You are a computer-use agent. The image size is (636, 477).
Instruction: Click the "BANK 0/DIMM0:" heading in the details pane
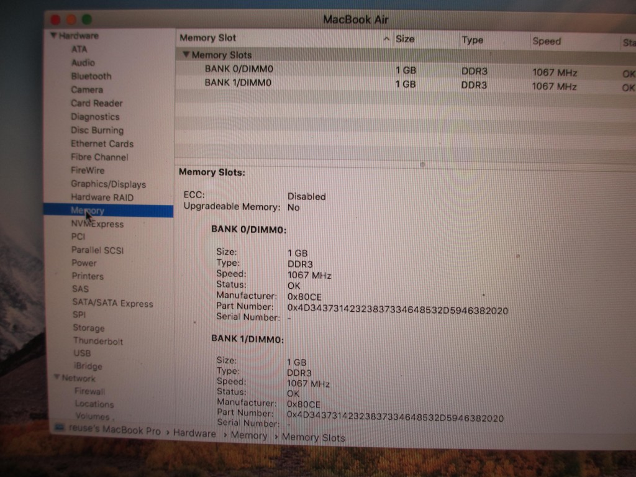click(249, 230)
